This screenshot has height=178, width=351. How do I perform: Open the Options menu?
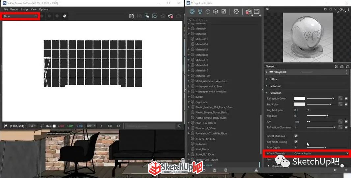[44, 10]
